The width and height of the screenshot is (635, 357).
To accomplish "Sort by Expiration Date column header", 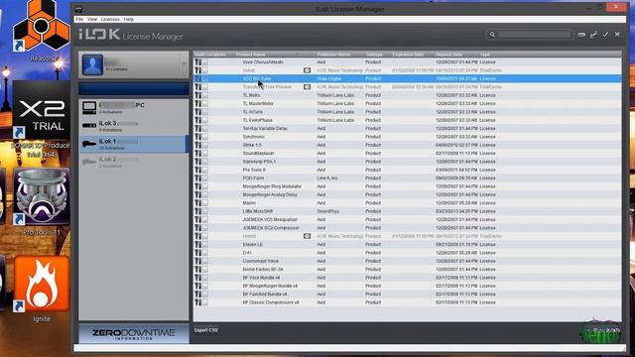I will tap(408, 55).
